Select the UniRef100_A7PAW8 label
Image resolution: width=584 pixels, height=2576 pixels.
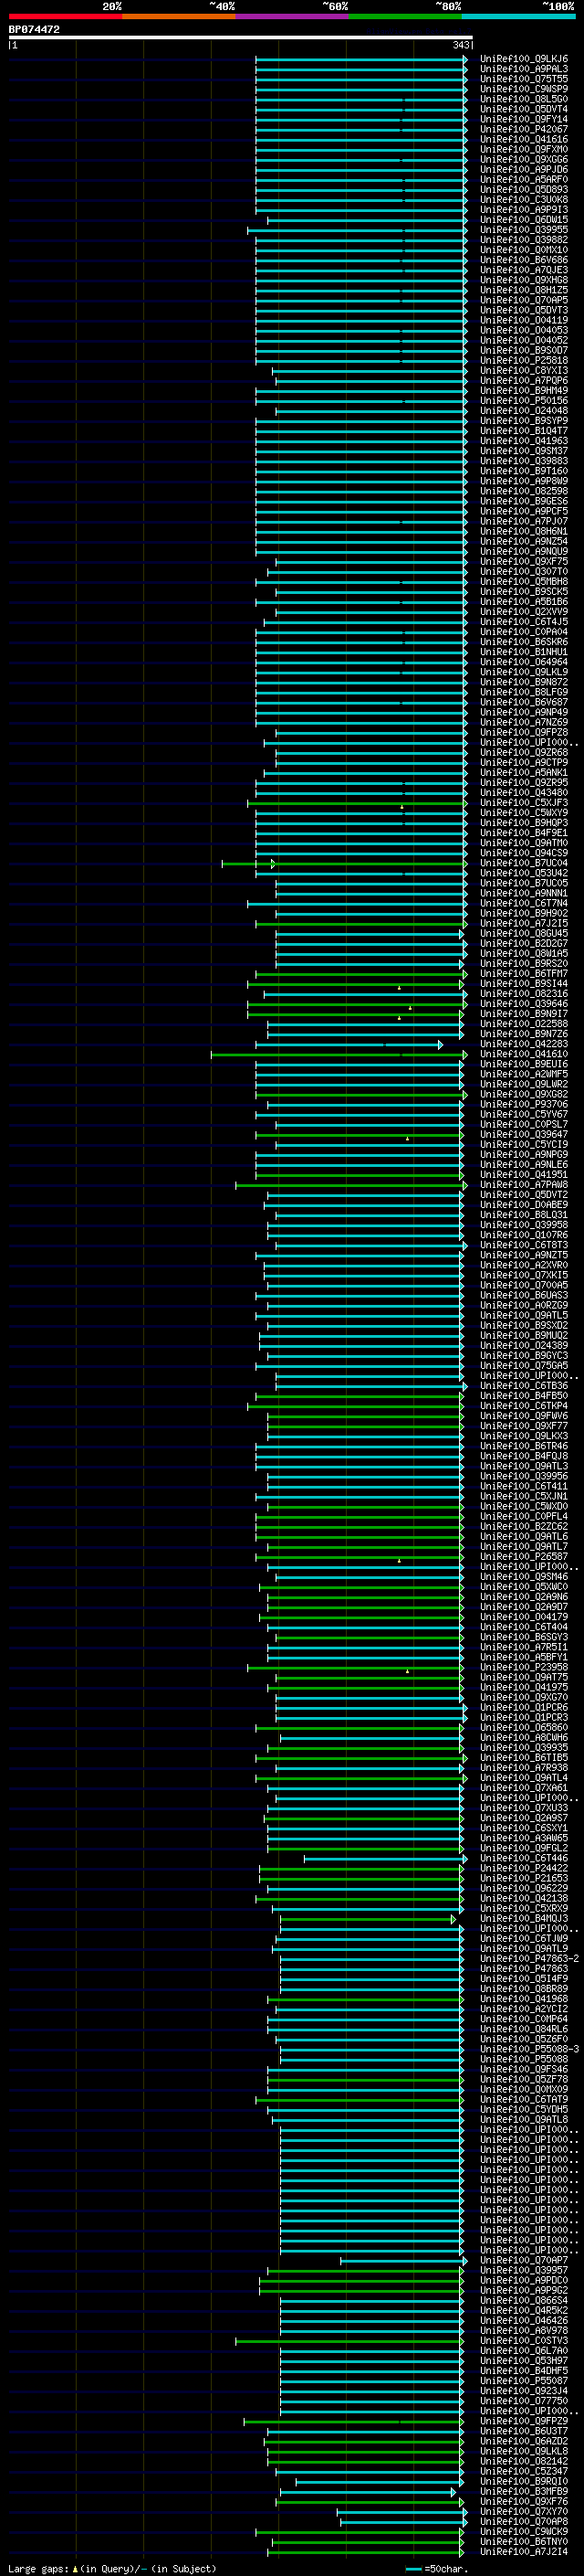524,1185
